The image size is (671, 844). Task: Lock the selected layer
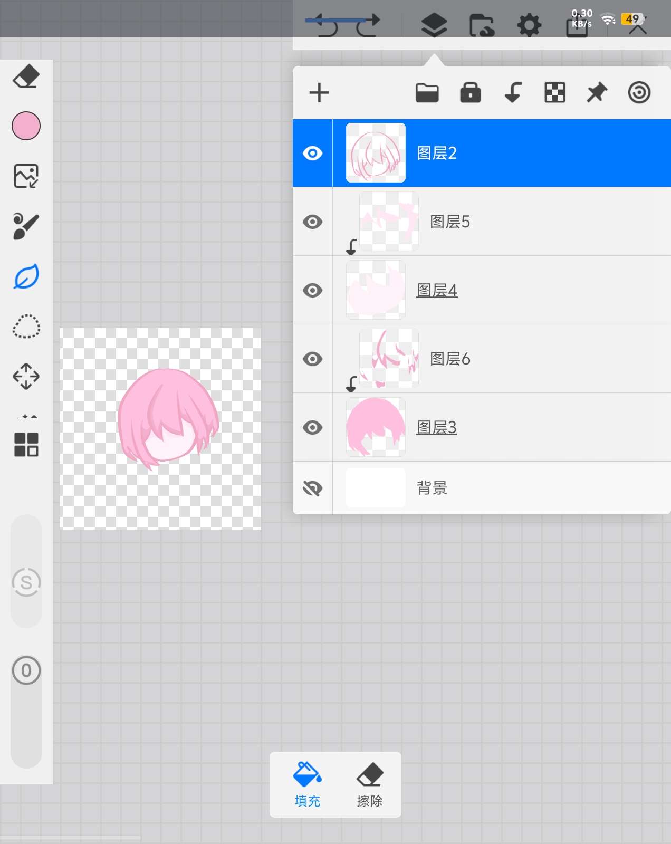470,93
